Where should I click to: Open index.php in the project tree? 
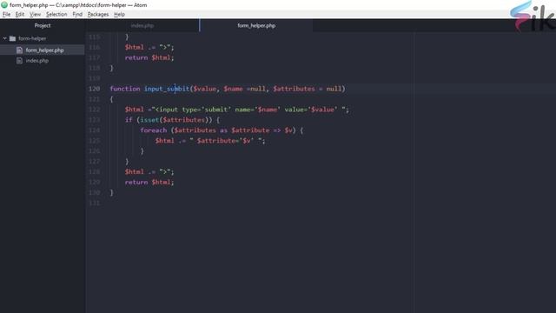36,61
